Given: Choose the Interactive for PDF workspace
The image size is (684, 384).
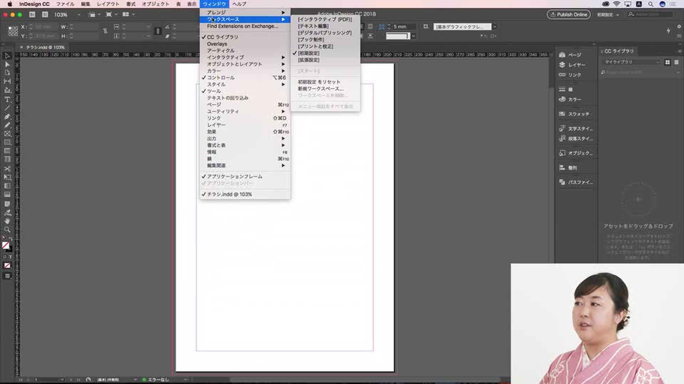Looking at the screenshot, I should pyautogui.click(x=325, y=19).
